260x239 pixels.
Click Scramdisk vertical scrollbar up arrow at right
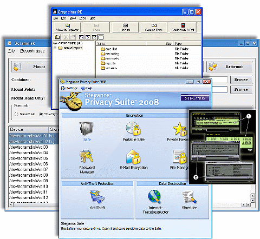click(253, 196)
